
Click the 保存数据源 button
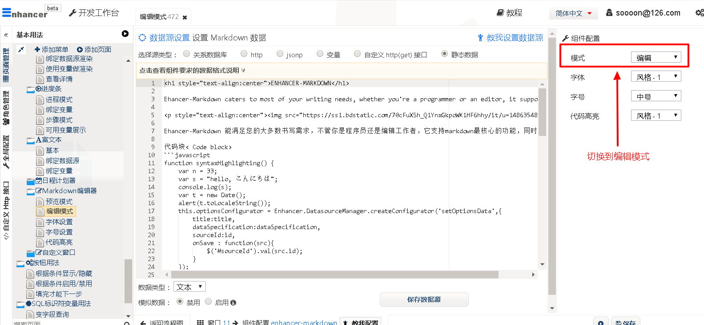[x=424, y=300]
